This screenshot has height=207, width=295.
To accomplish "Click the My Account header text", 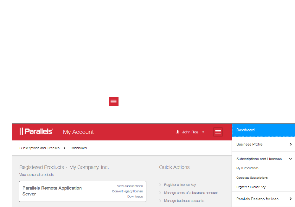I will point(78,132).
